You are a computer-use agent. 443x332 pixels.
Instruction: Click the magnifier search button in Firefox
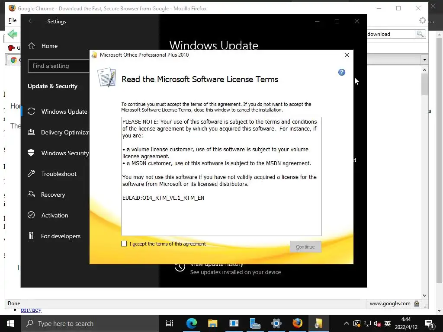pyautogui.click(x=421, y=34)
